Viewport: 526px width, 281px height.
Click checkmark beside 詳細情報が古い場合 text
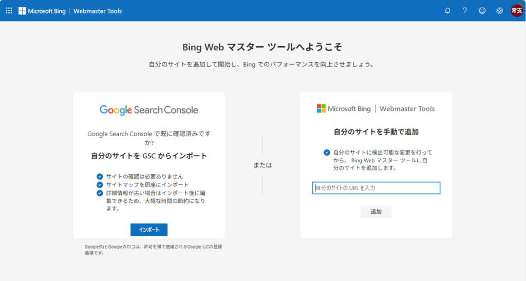click(x=100, y=193)
